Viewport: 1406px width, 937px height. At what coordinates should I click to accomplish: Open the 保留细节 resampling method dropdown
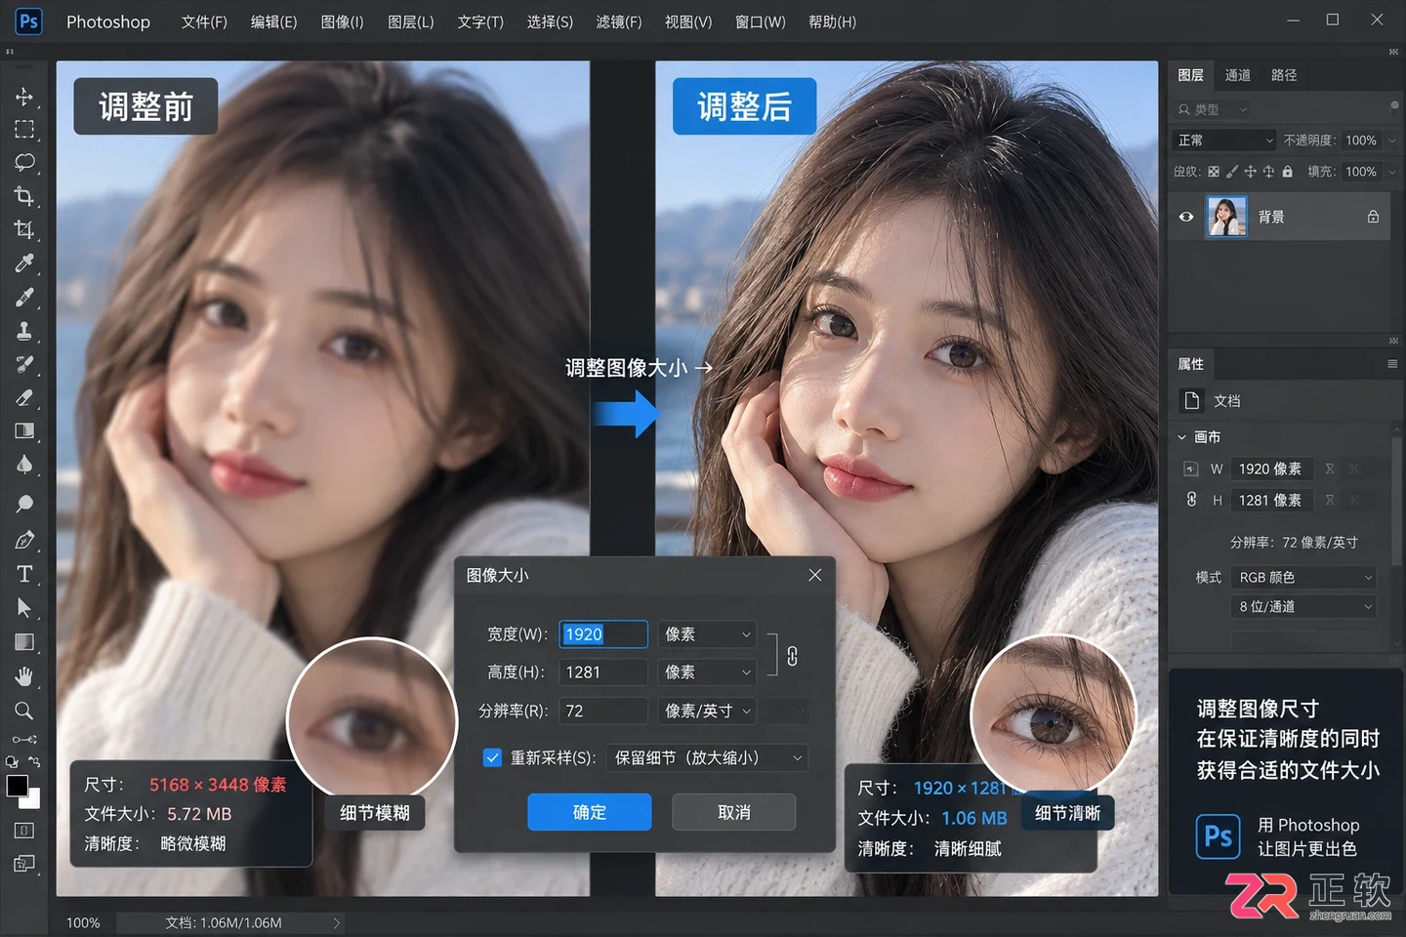tap(707, 757)
